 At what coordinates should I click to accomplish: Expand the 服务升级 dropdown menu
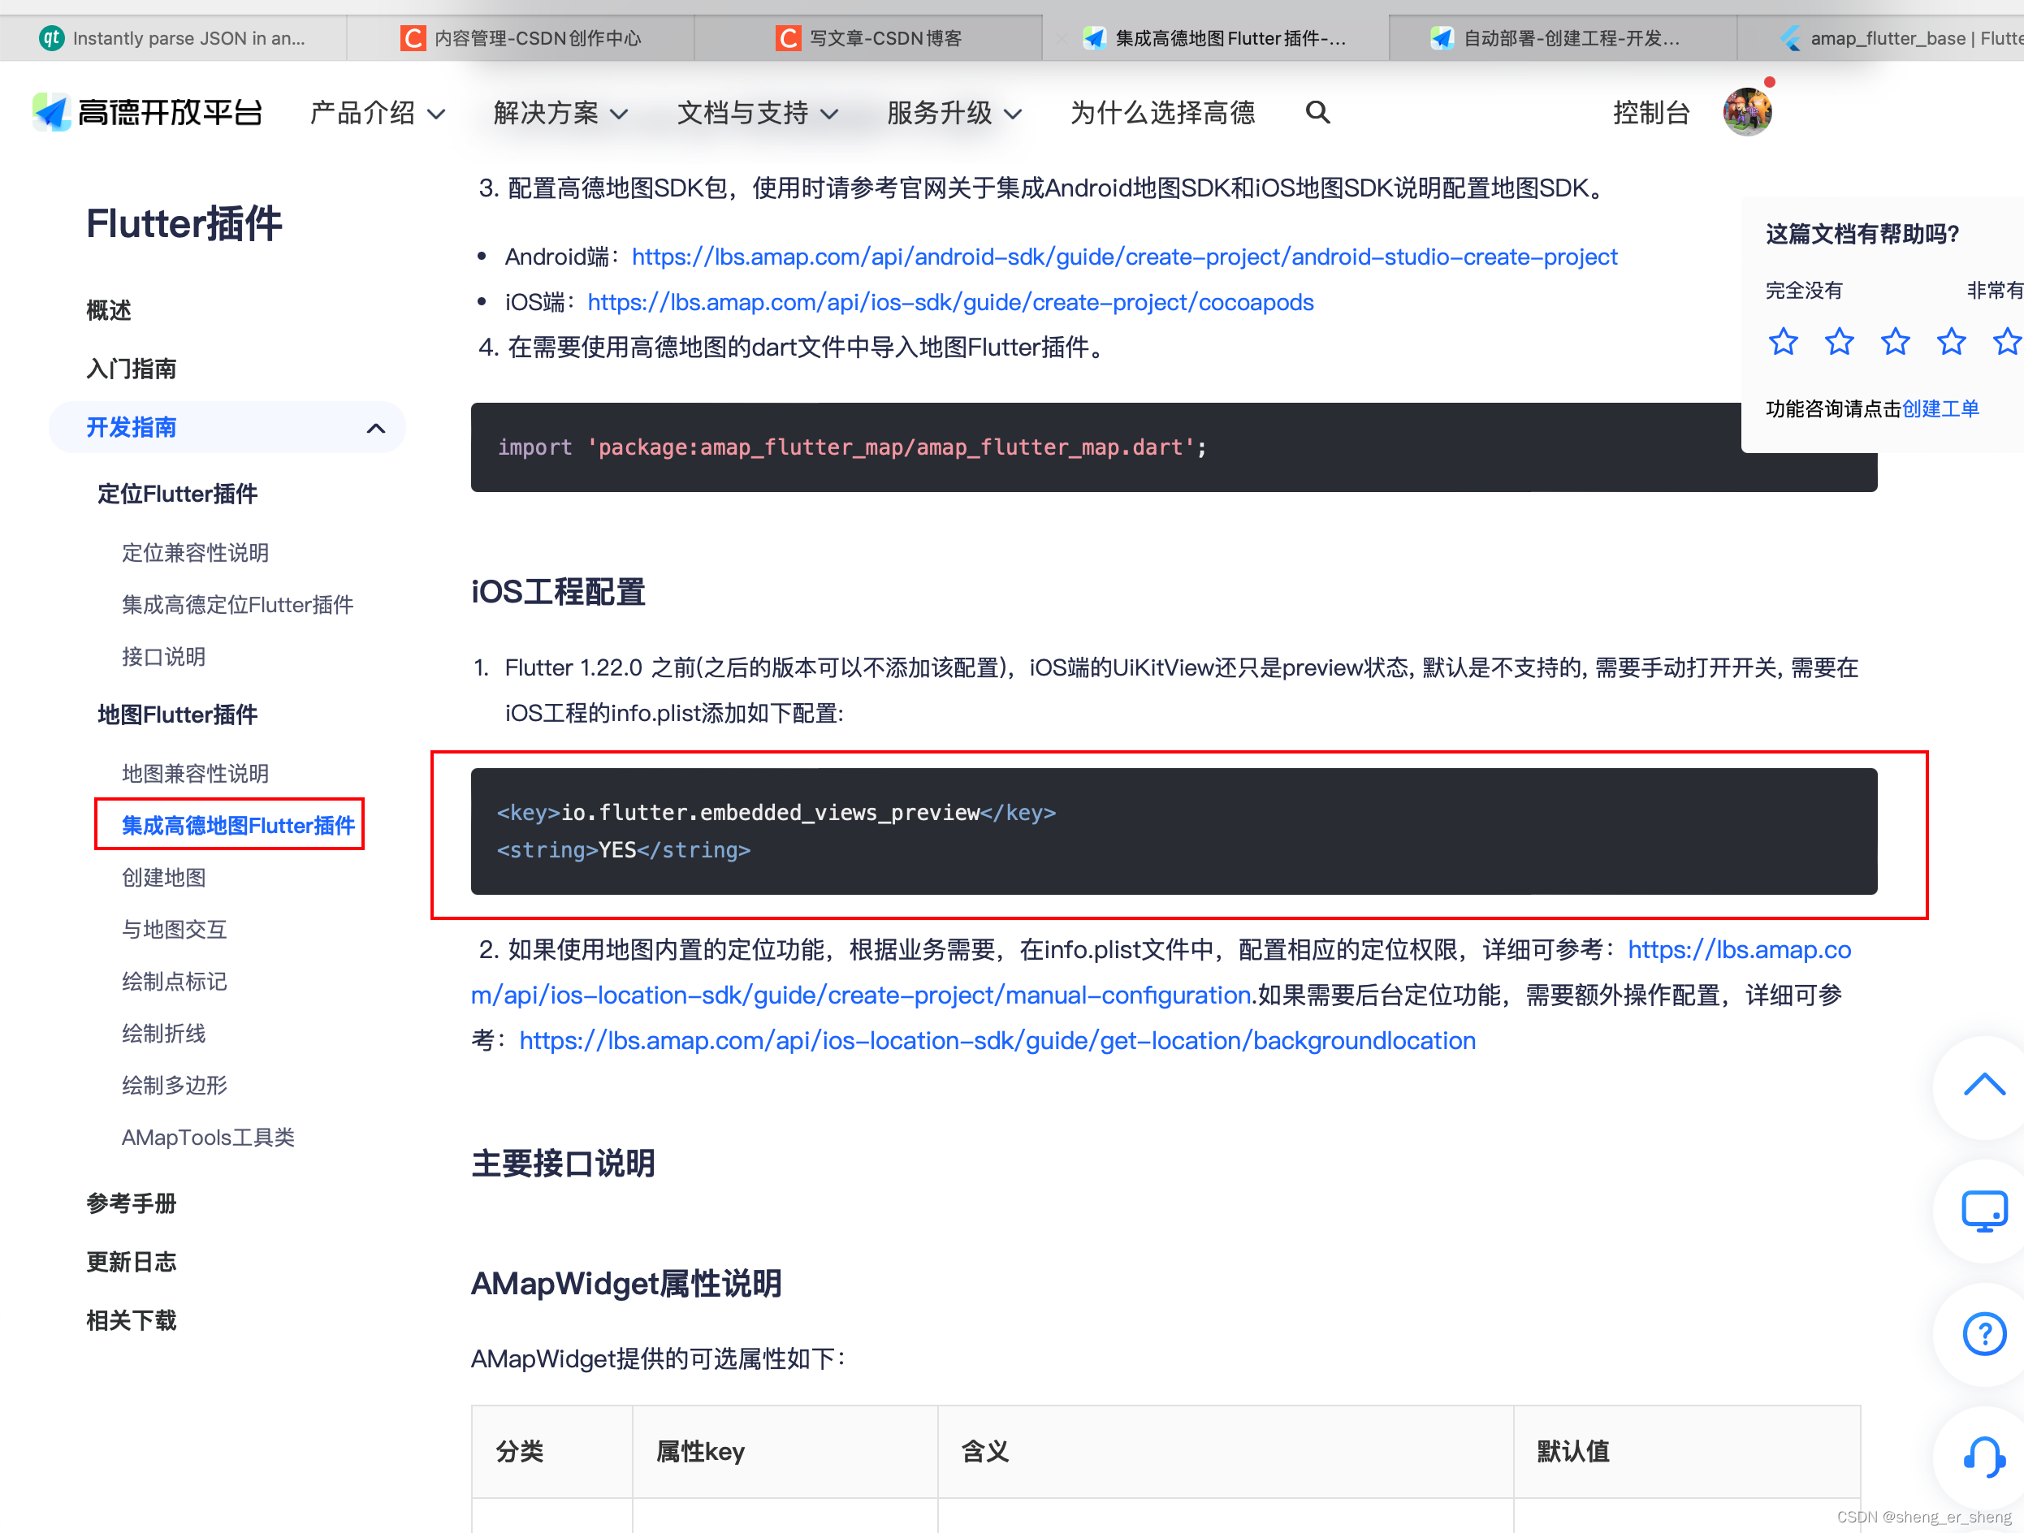click(954, 113)
